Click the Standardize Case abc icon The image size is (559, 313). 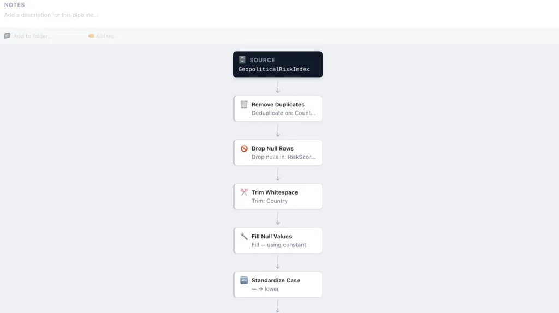(244, 280)
